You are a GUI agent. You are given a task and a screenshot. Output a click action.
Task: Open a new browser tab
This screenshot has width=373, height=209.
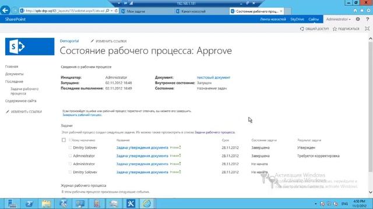tap(288, 11)
